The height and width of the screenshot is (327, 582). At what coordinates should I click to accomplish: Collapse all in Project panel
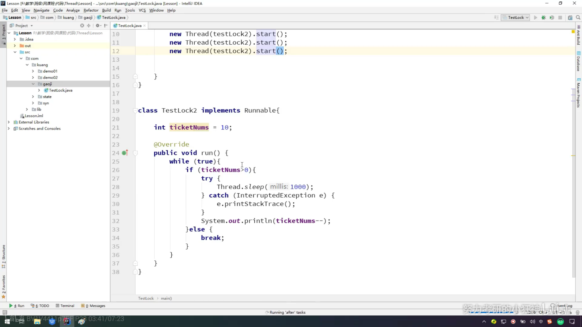tap(89, 26)
